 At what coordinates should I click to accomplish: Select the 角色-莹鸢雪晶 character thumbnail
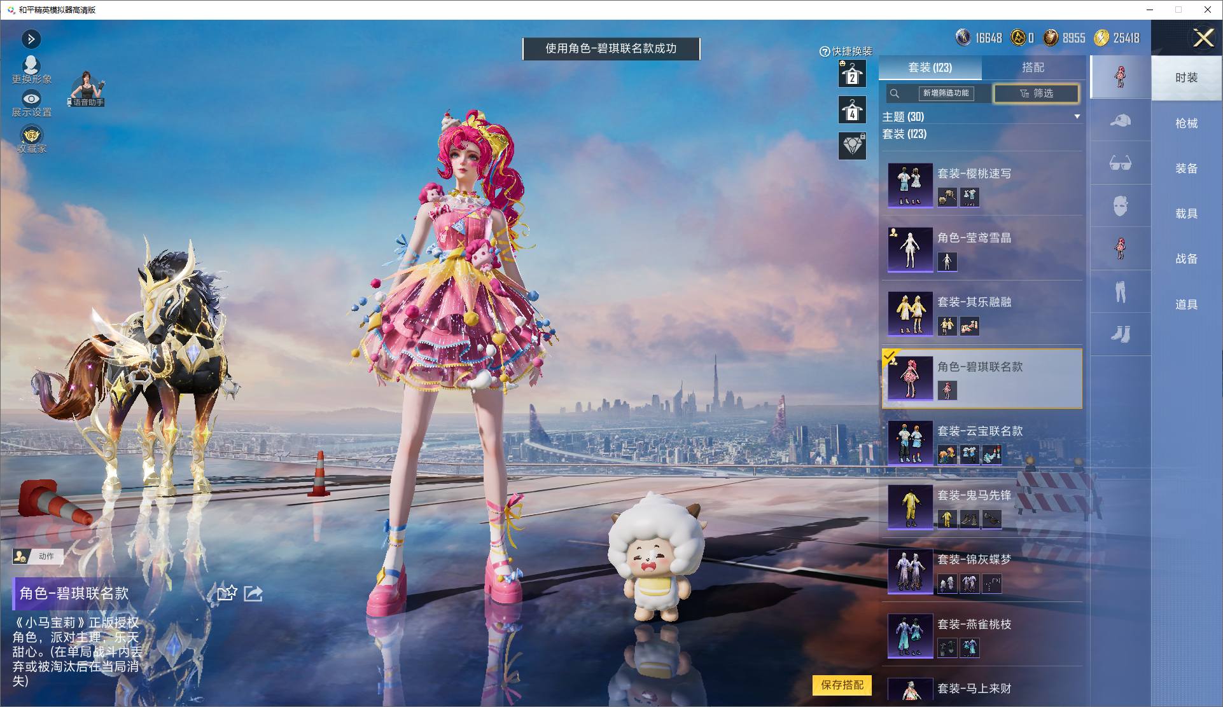point(910,249)
